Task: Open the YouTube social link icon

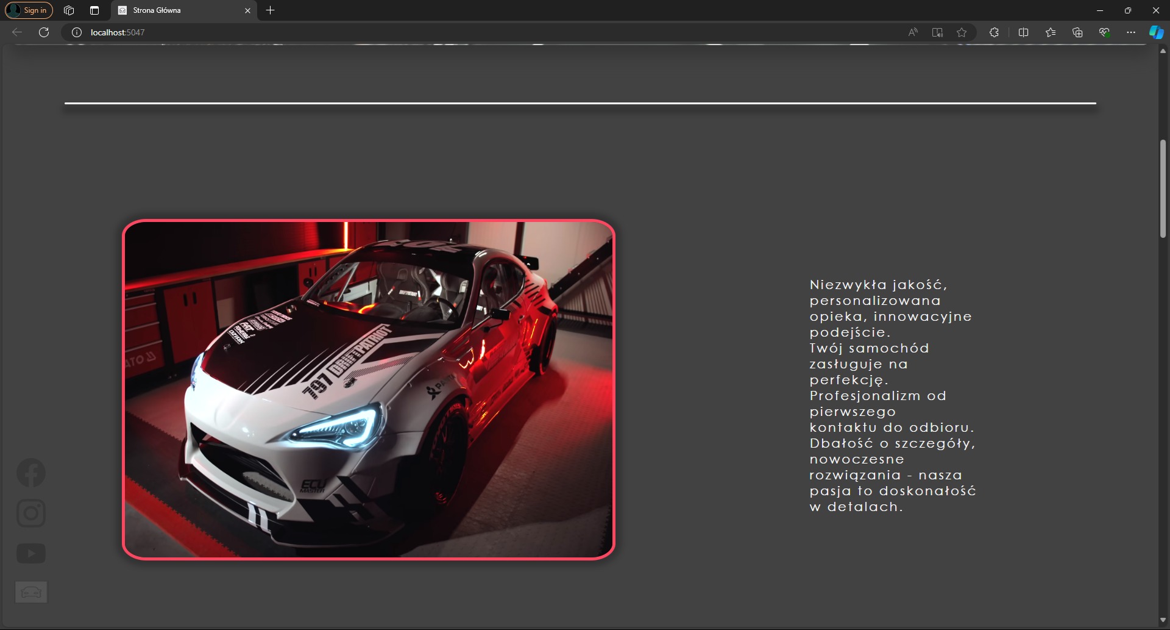Action: coord(31,554)
